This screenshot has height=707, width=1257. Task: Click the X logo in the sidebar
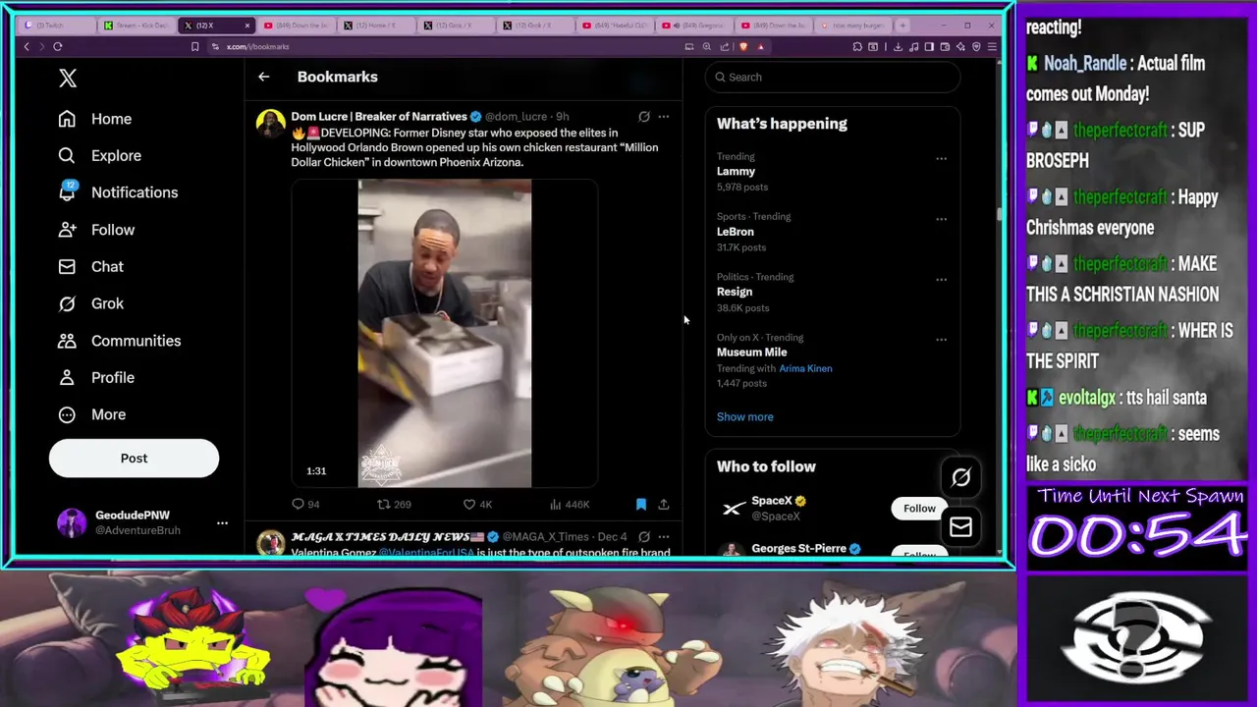click(68, 79)
